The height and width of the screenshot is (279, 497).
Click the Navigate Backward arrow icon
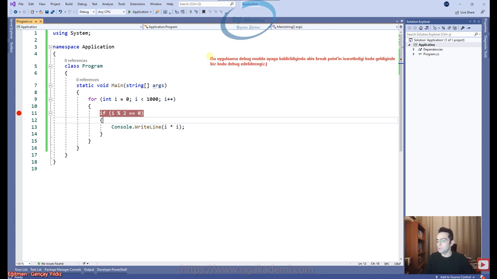point(16,12)
